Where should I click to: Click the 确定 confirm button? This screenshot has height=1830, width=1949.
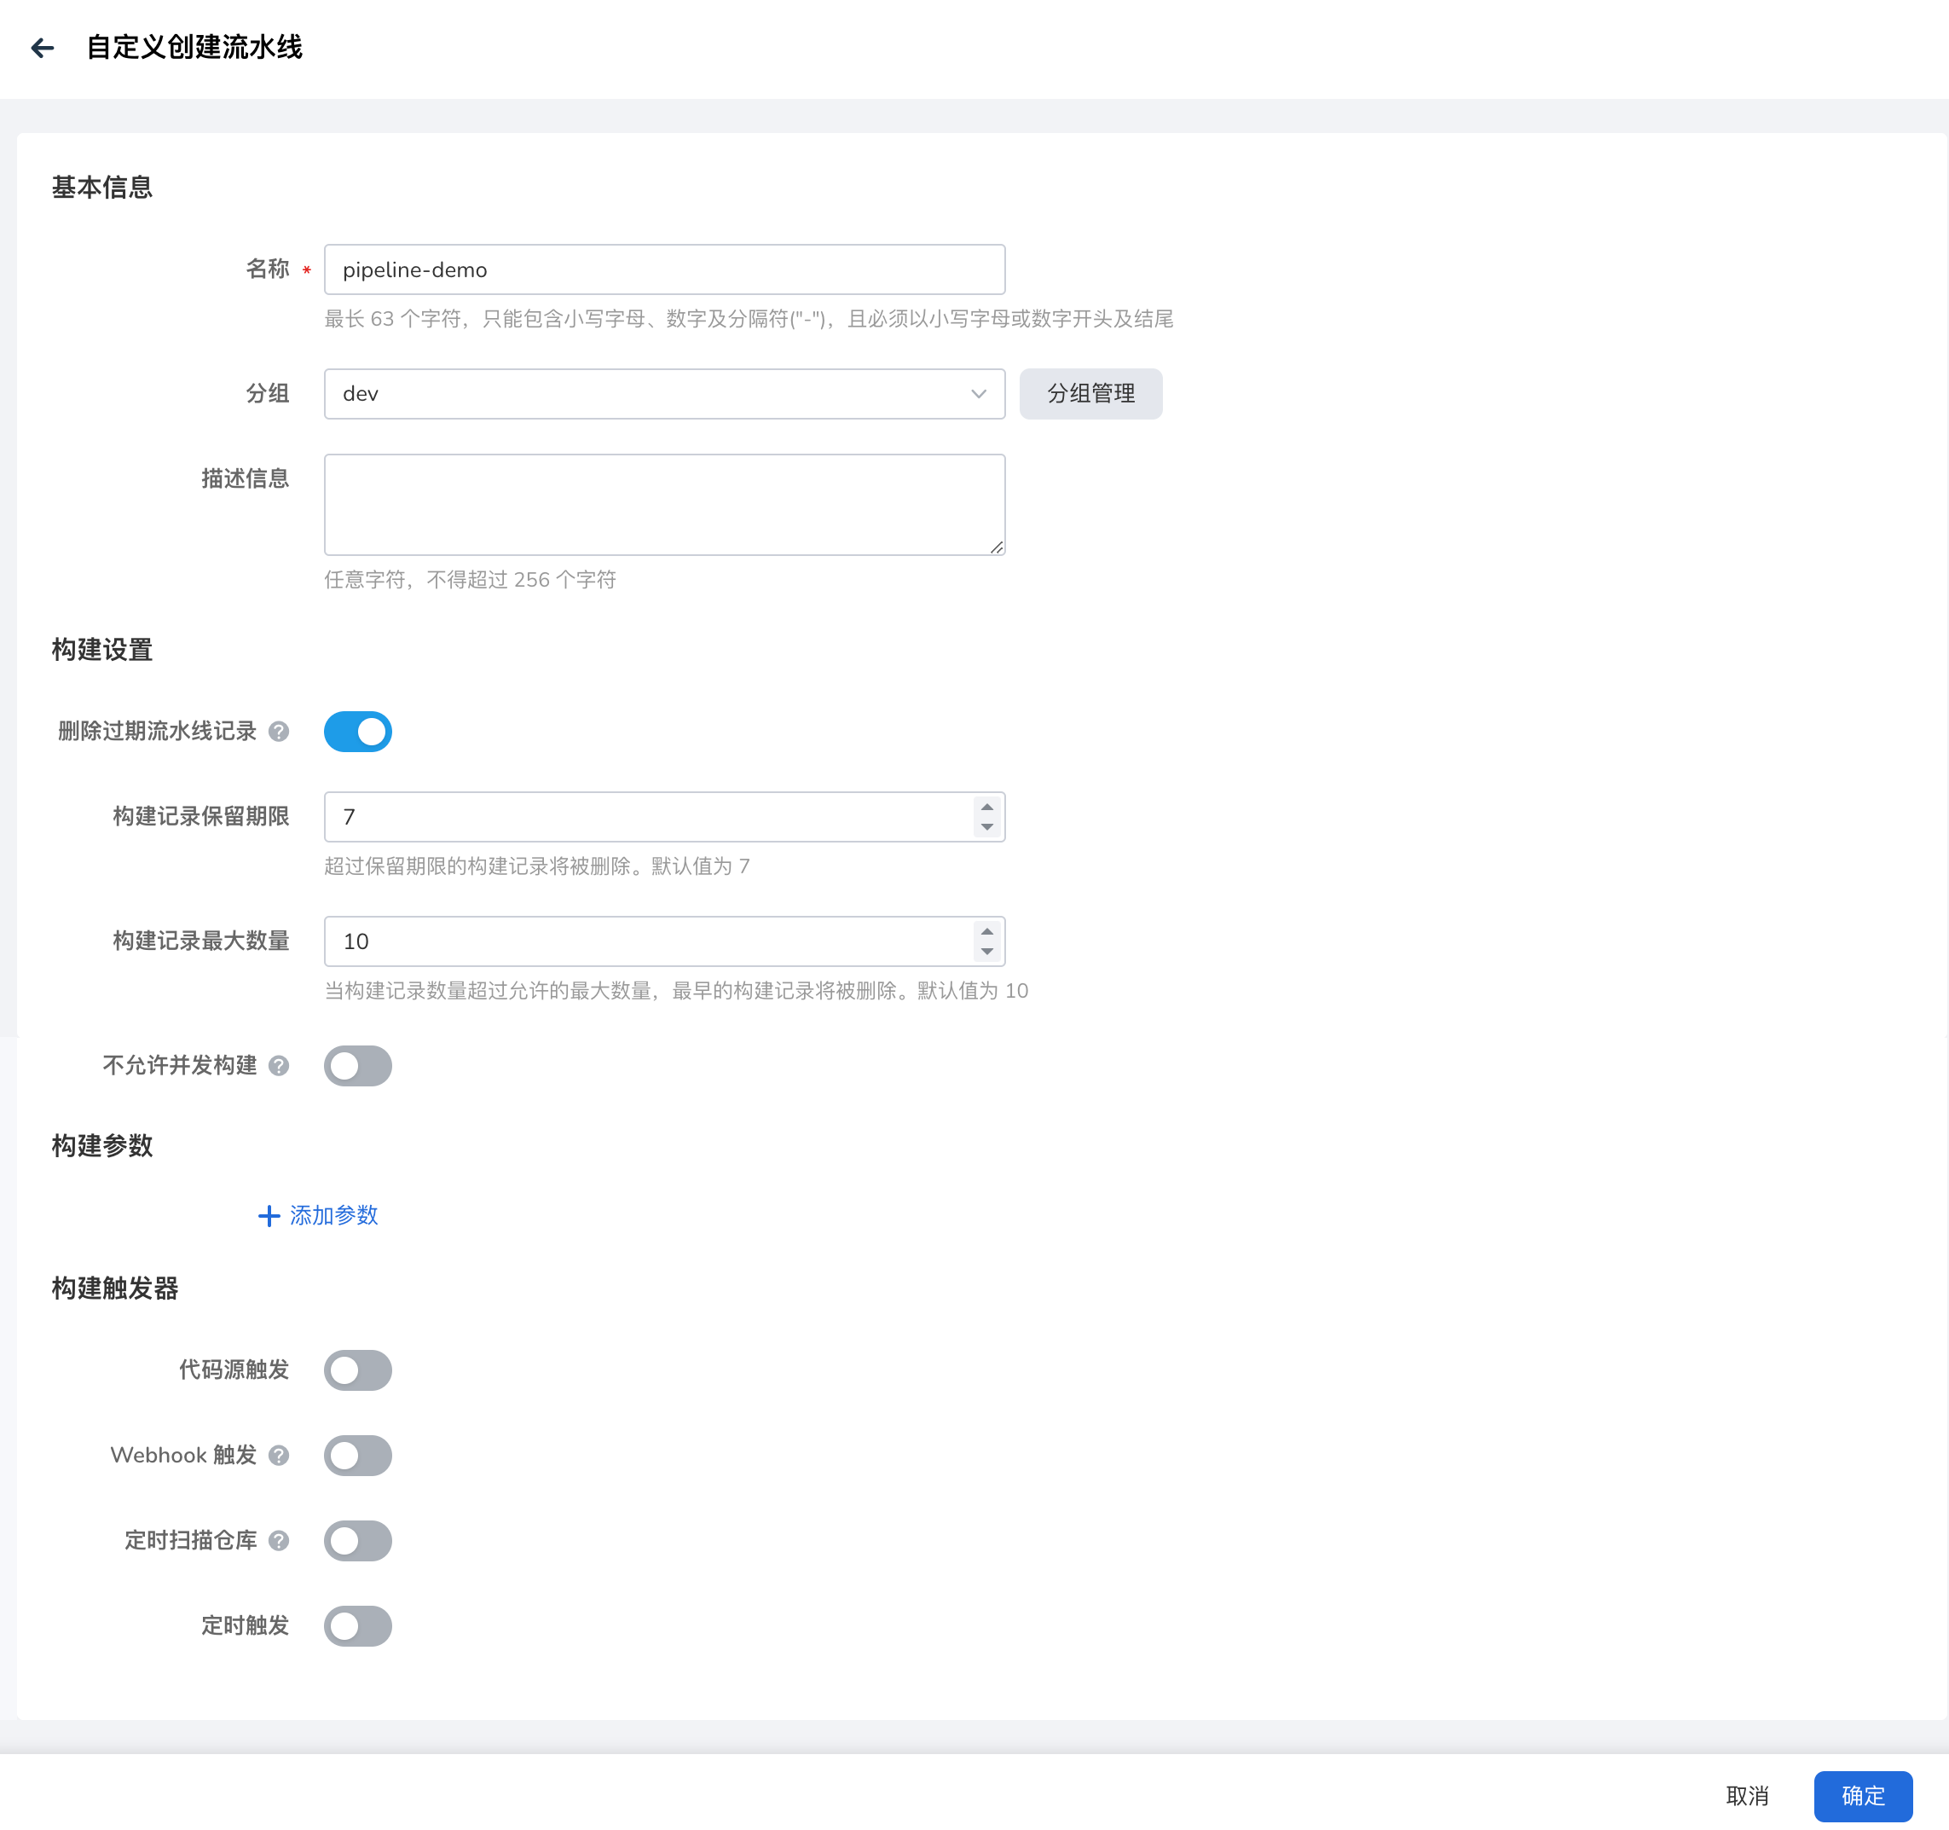tap(1862, 1796)
